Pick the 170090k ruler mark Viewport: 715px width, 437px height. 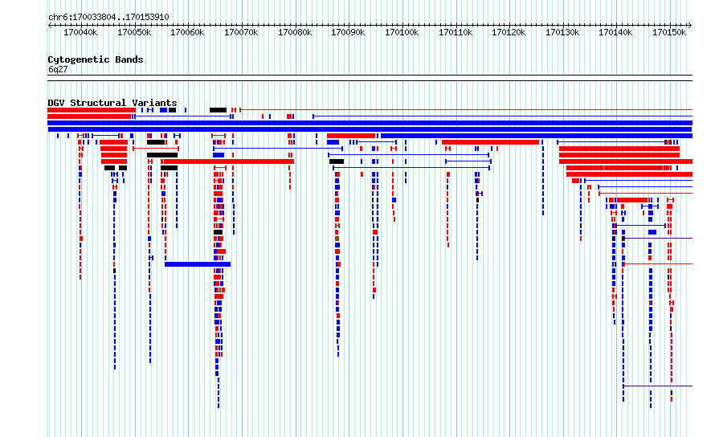coord(348,32)
